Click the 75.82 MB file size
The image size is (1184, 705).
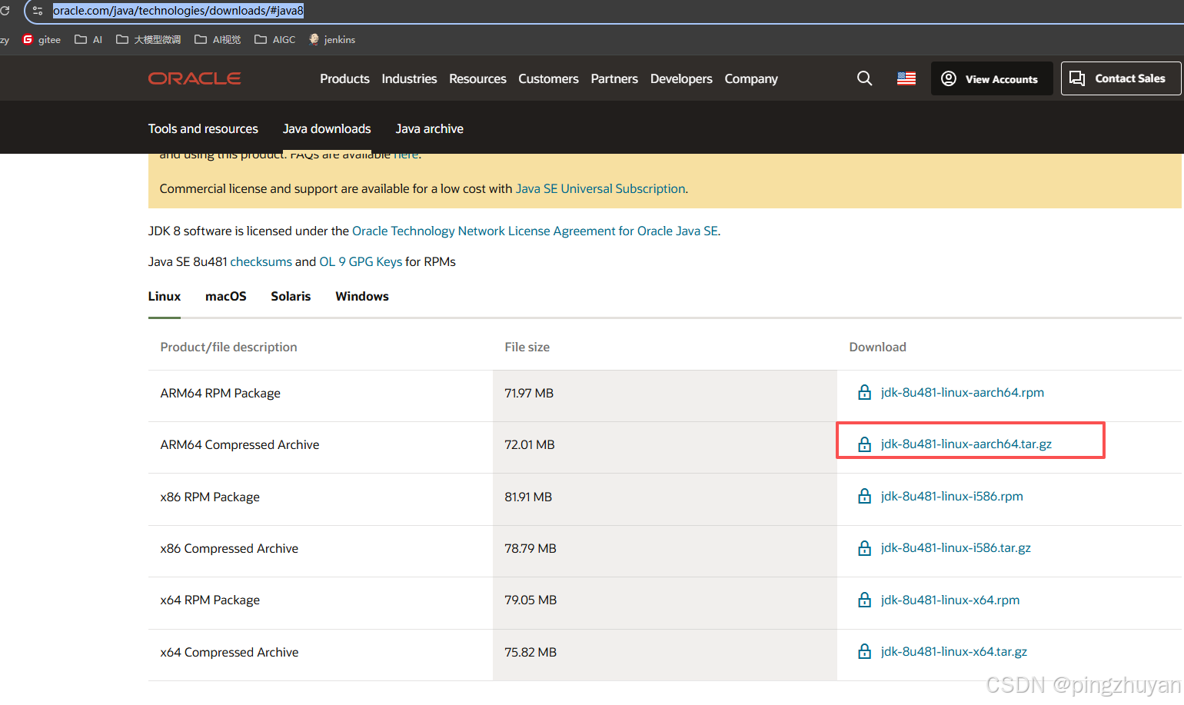(530, 652)
